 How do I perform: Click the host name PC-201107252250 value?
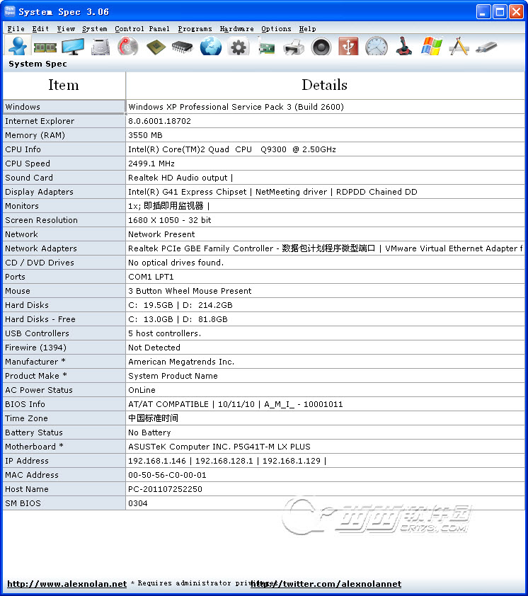coord(165,489)
